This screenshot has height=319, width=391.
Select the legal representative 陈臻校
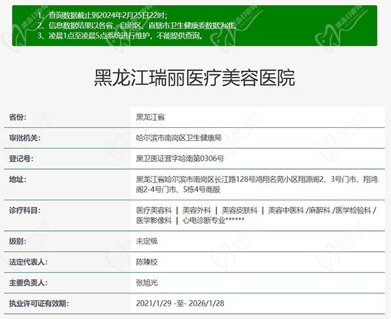pyautogui.click(x=147, y=262)
